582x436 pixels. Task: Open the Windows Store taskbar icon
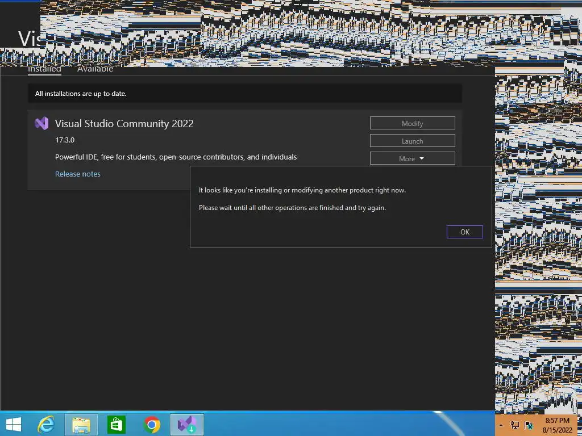[x=117, y=425]
